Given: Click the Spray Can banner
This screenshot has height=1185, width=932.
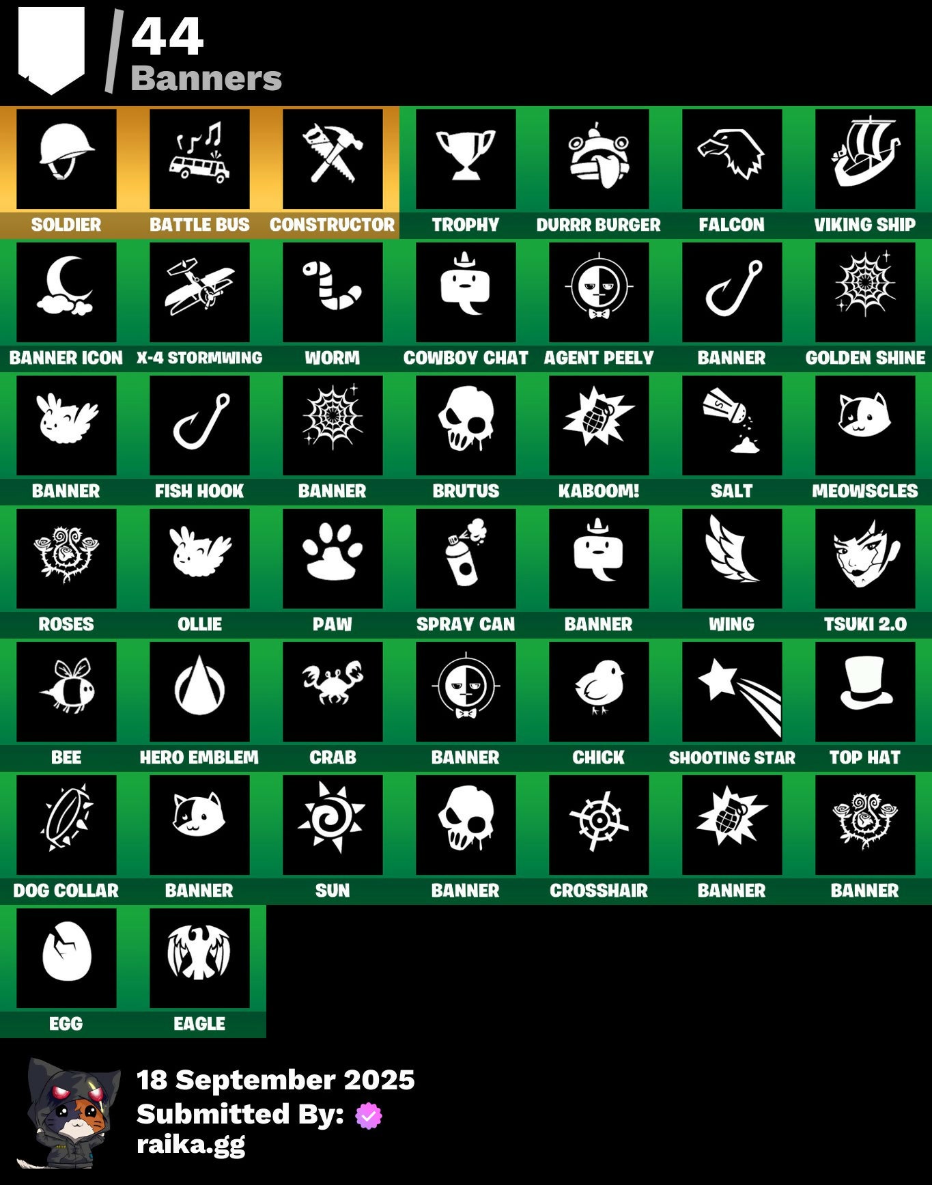Looking at the screenshot, I should tap(466, 559).
